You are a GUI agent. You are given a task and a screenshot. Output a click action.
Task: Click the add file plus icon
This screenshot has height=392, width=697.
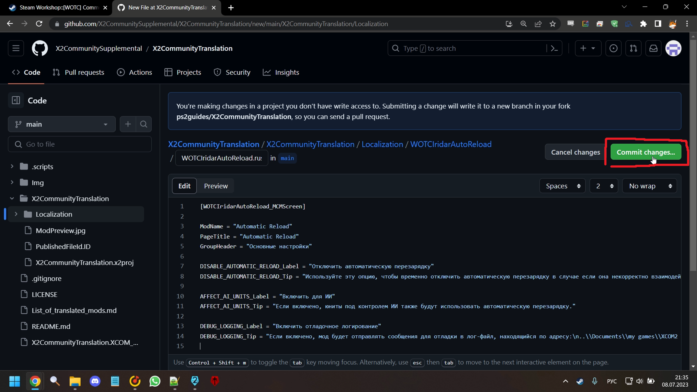click(128, 124)
